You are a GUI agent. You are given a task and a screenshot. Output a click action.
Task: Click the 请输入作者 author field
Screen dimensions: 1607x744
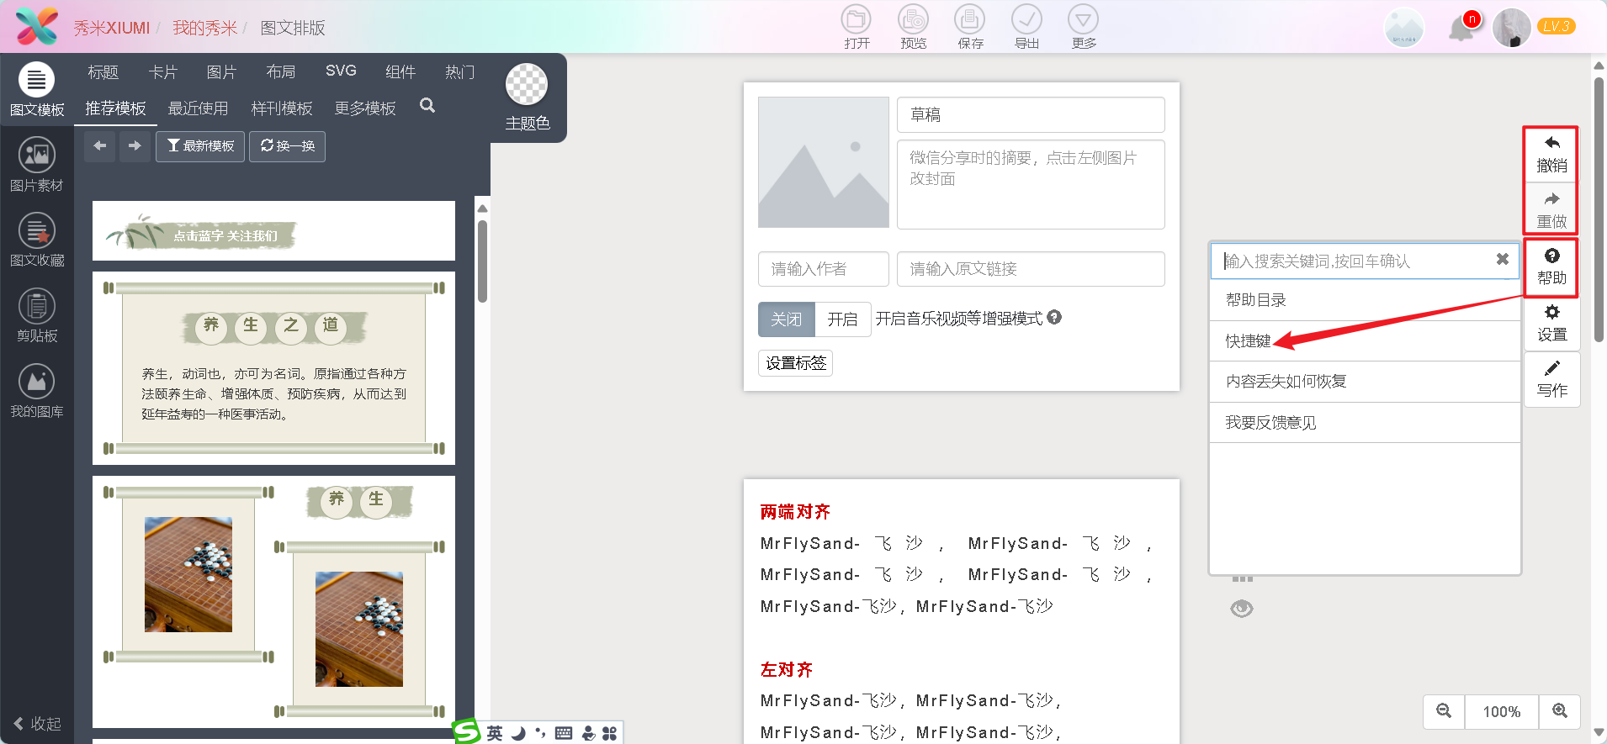coord(823,269)
